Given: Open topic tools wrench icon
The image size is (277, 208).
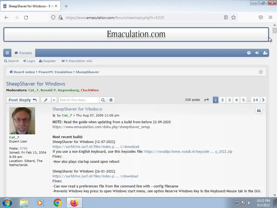Looking at the screenshot, I should point(46,100).
